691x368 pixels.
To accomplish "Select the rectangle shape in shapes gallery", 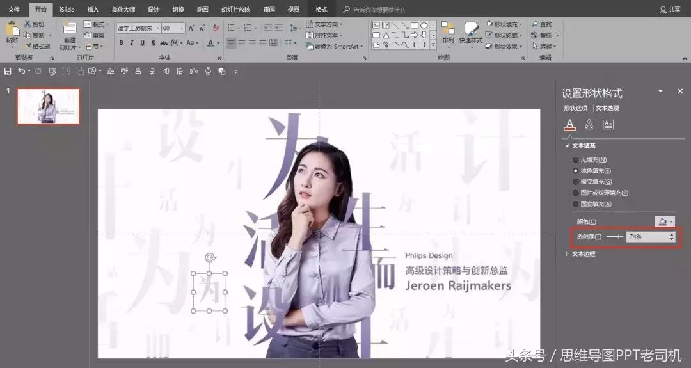I will [x=414, y=26].
